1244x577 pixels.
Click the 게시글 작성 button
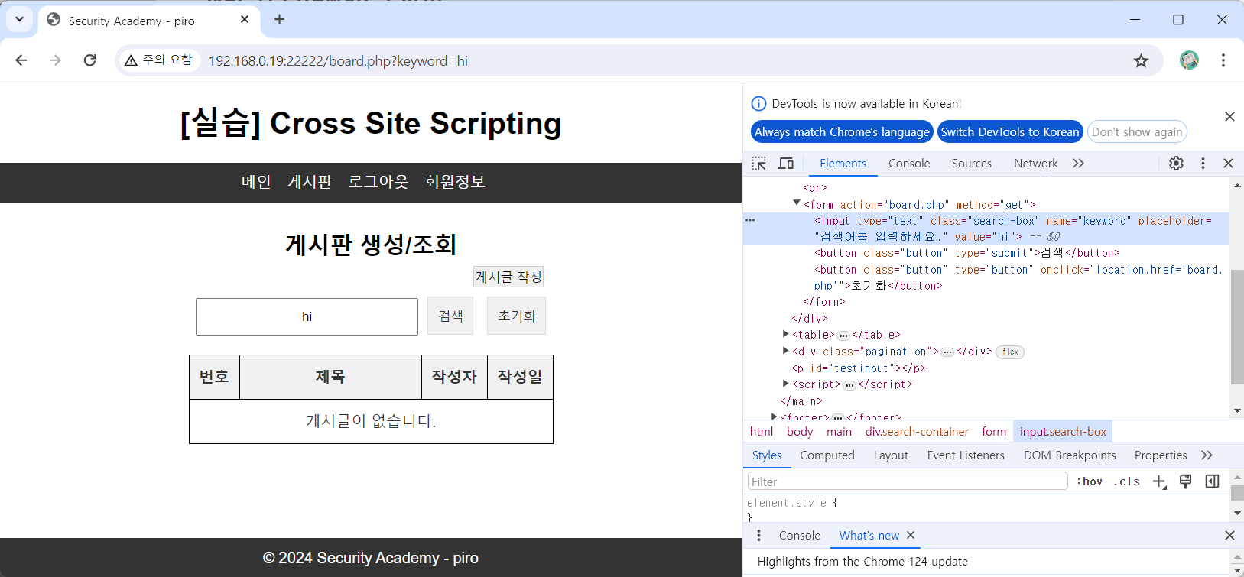coord(508,277)
